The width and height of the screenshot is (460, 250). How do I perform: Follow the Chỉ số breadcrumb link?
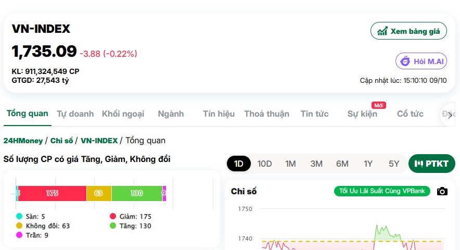61,141
